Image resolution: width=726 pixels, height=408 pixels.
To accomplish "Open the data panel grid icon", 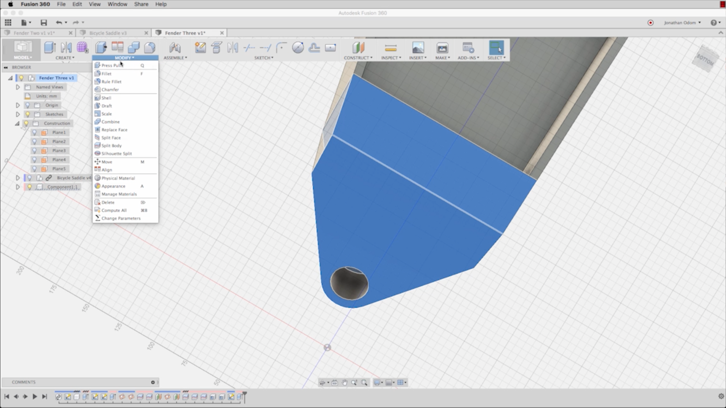I will [8, 22].
